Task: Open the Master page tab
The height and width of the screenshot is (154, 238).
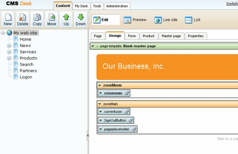Action: [171, 36]
